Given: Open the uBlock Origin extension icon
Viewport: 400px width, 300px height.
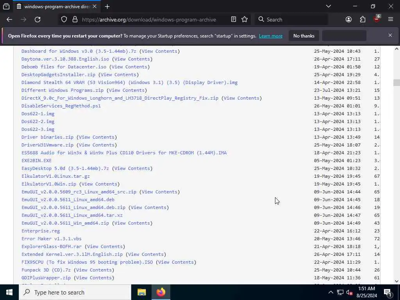Looking at the screenshot, I should click(377, 19).
